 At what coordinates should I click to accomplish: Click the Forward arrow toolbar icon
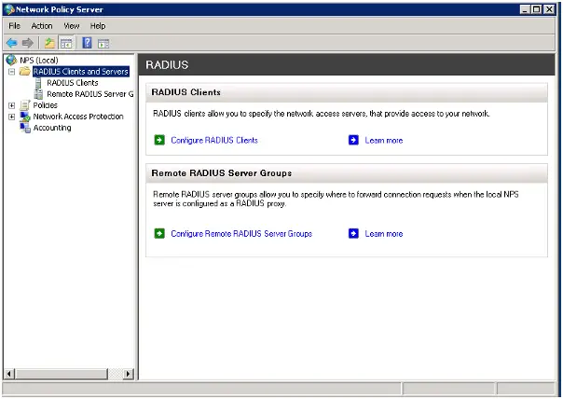coord(28,43)
